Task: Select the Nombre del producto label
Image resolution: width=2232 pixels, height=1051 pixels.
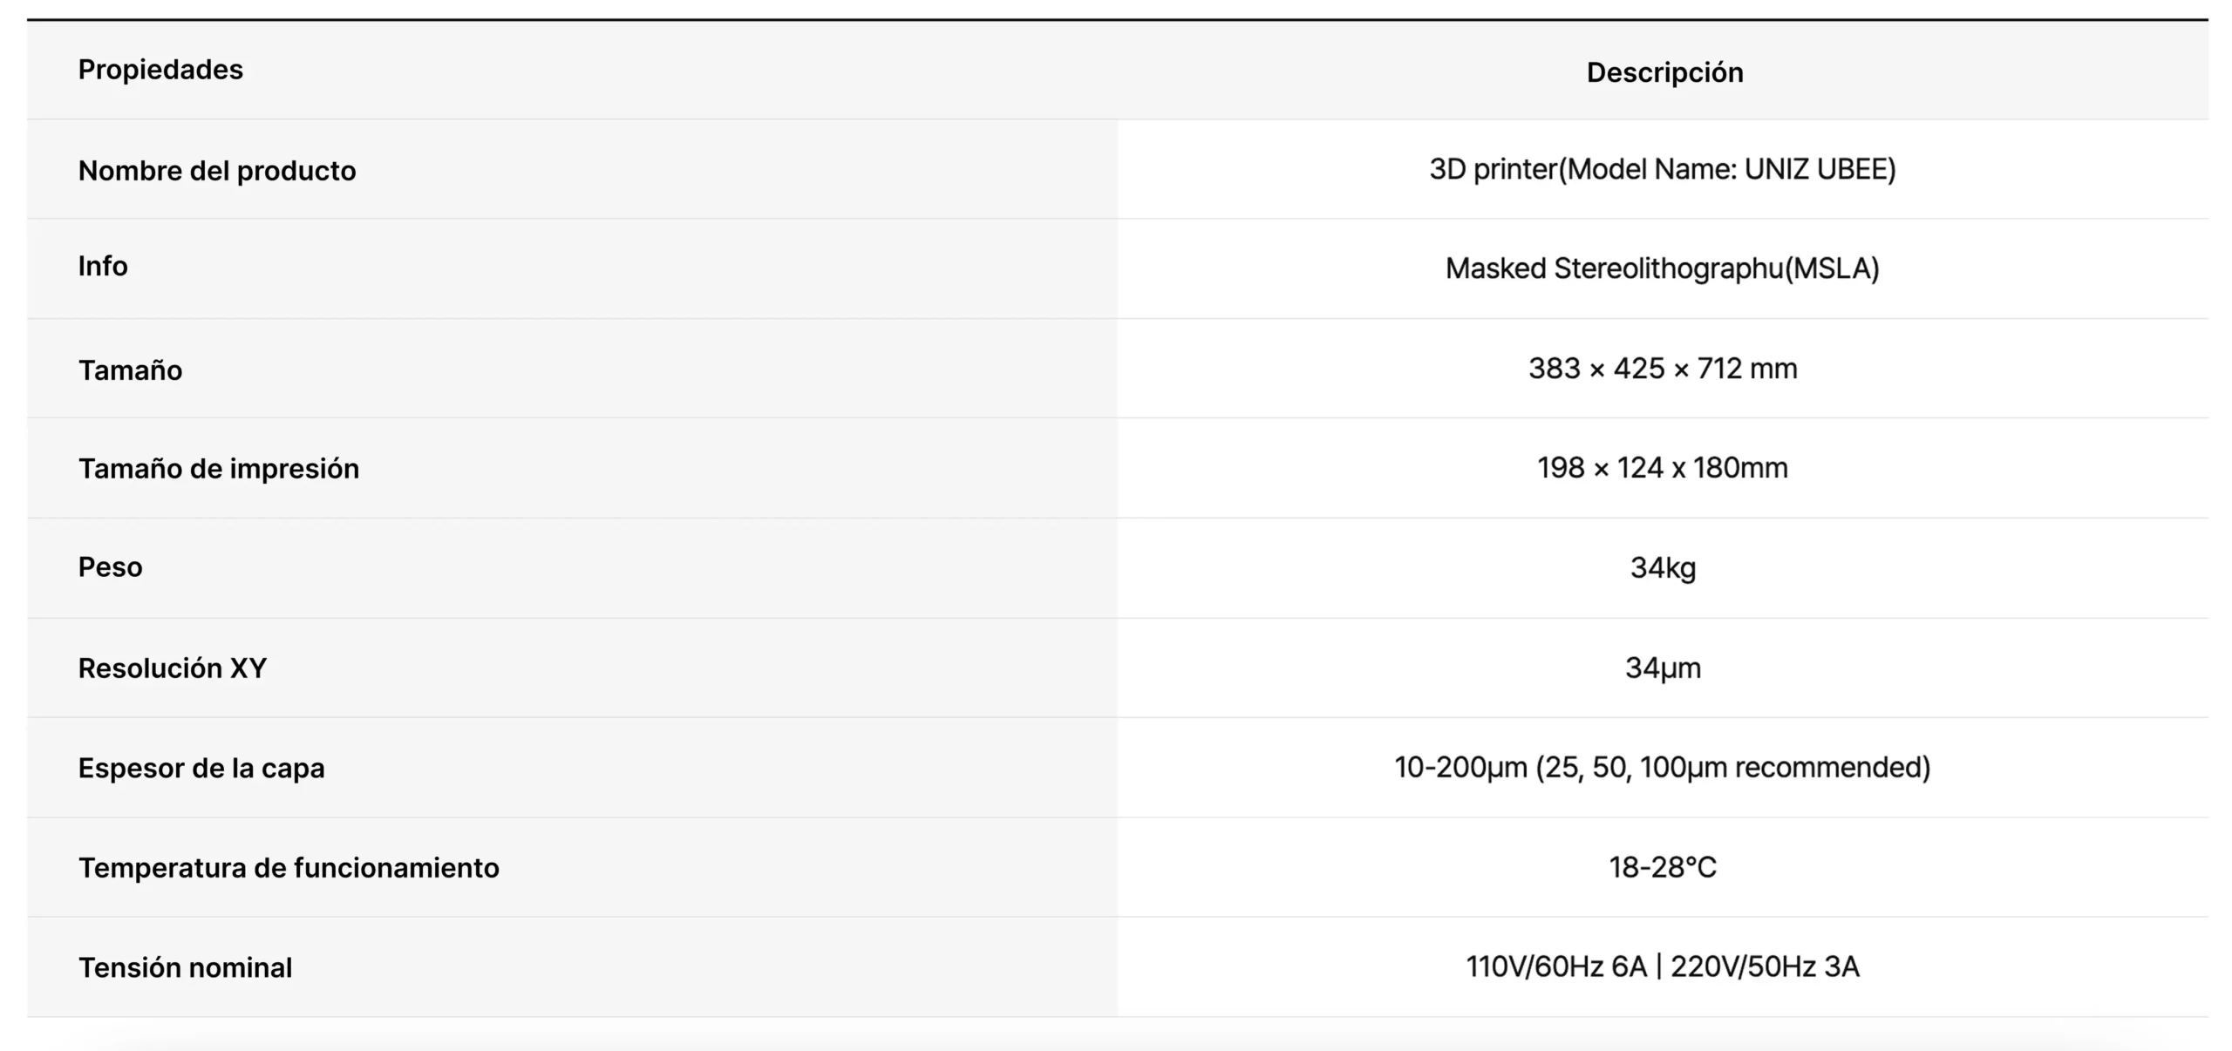Action: click(217, 171)
